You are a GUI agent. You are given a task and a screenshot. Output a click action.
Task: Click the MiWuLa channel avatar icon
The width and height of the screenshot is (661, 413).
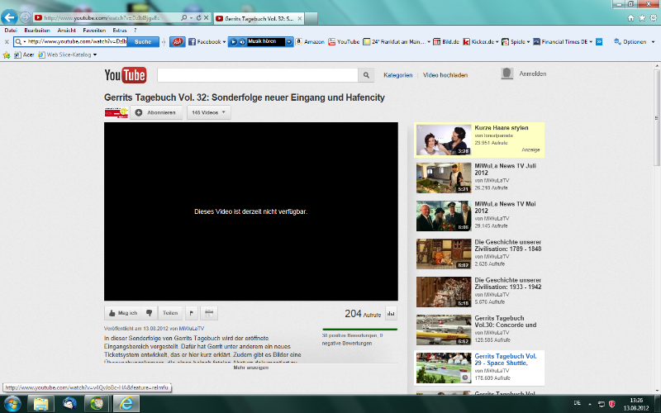[115, 112]
